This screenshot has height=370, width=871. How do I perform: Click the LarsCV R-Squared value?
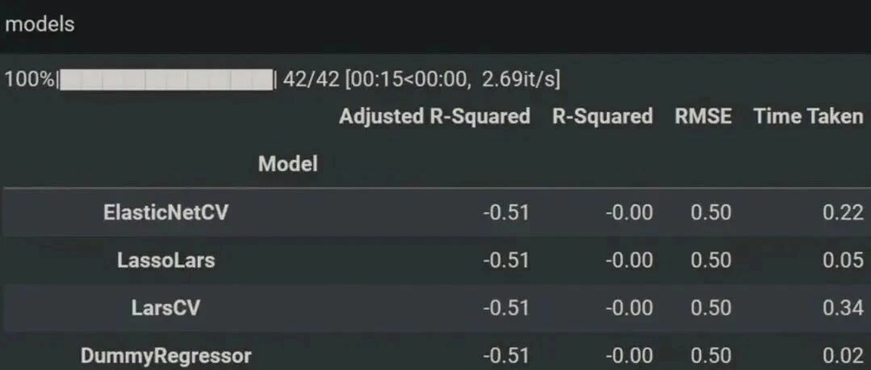[x=629, y=308]
